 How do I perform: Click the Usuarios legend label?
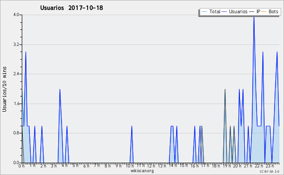click(238, 11)
